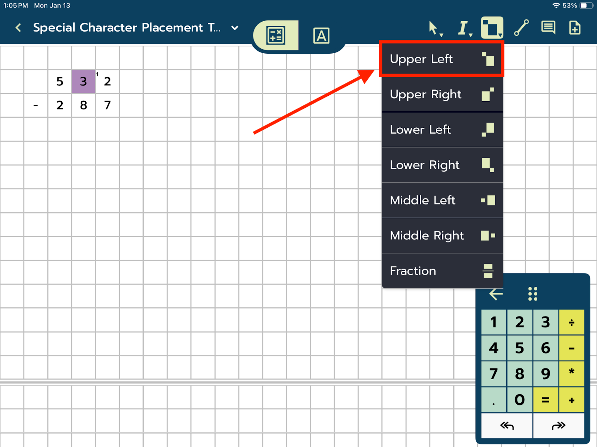Pick the Fraction placement option
This screenshot has width=597, height=447.
click(x=442, y=271)
